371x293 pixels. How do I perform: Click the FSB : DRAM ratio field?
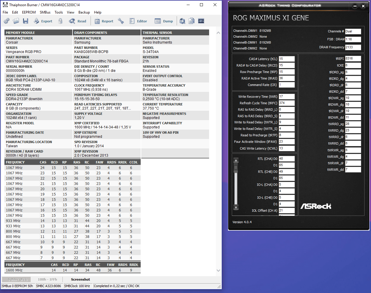(x=353, y=39)
